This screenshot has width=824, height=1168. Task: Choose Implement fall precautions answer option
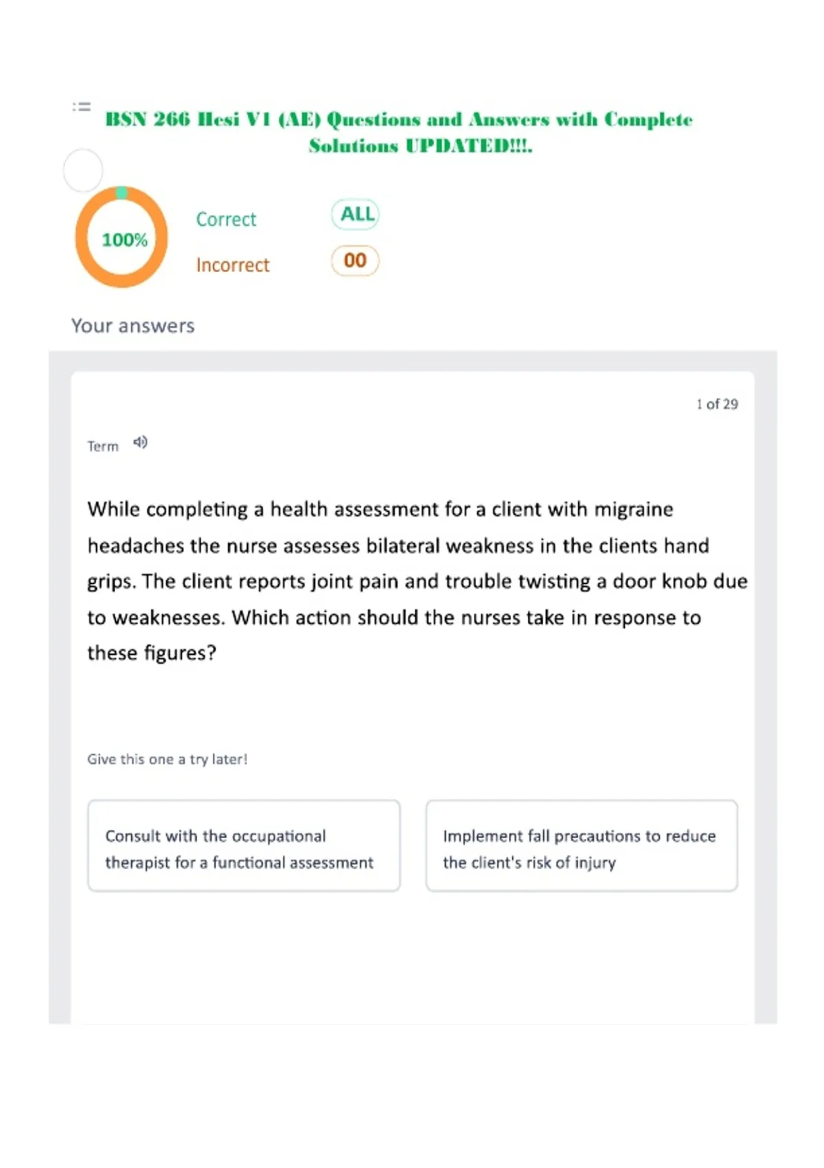[x=582, y=846]
